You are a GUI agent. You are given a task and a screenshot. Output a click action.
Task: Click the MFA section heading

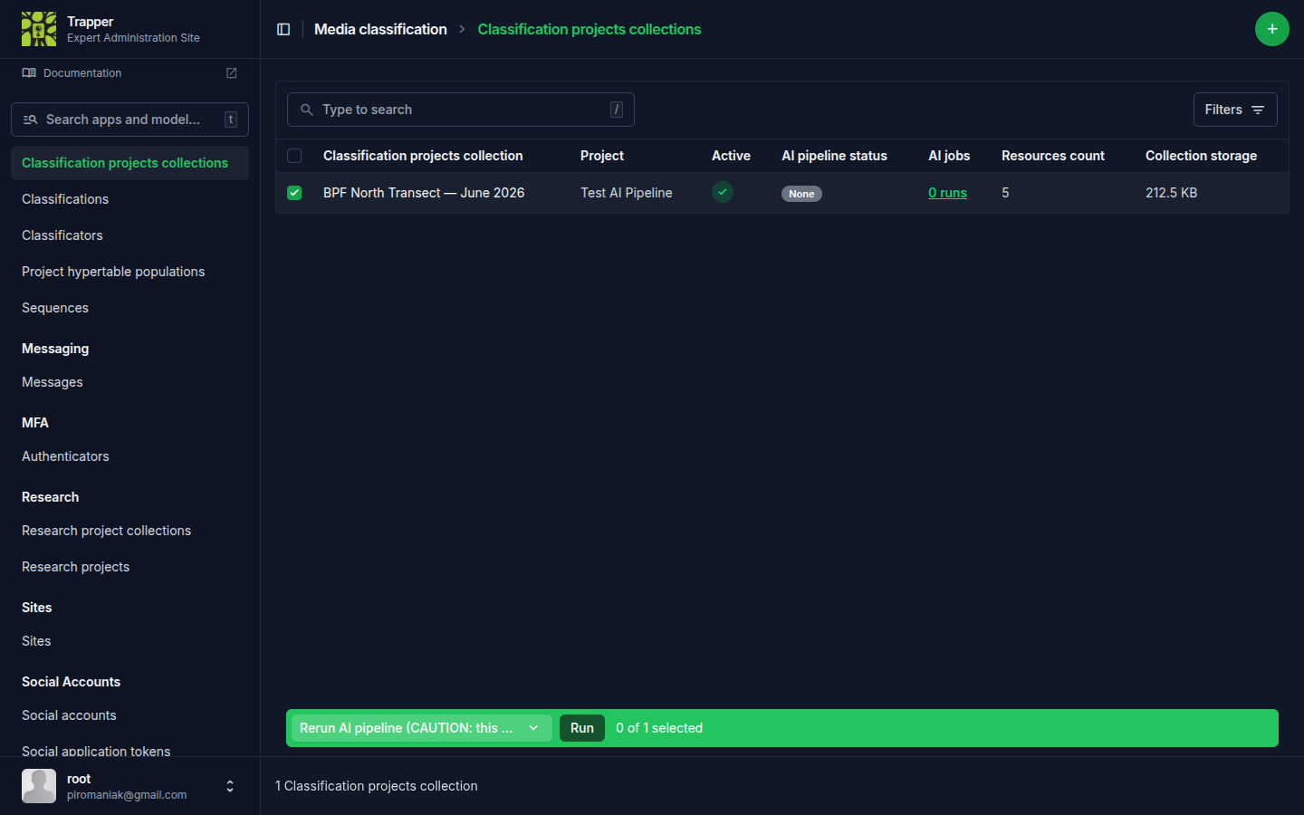pos(35,423)
